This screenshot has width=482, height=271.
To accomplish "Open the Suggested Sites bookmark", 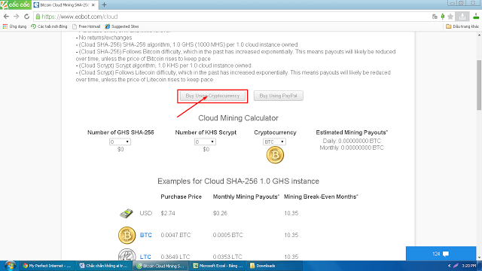I will (x=122, y=26).
